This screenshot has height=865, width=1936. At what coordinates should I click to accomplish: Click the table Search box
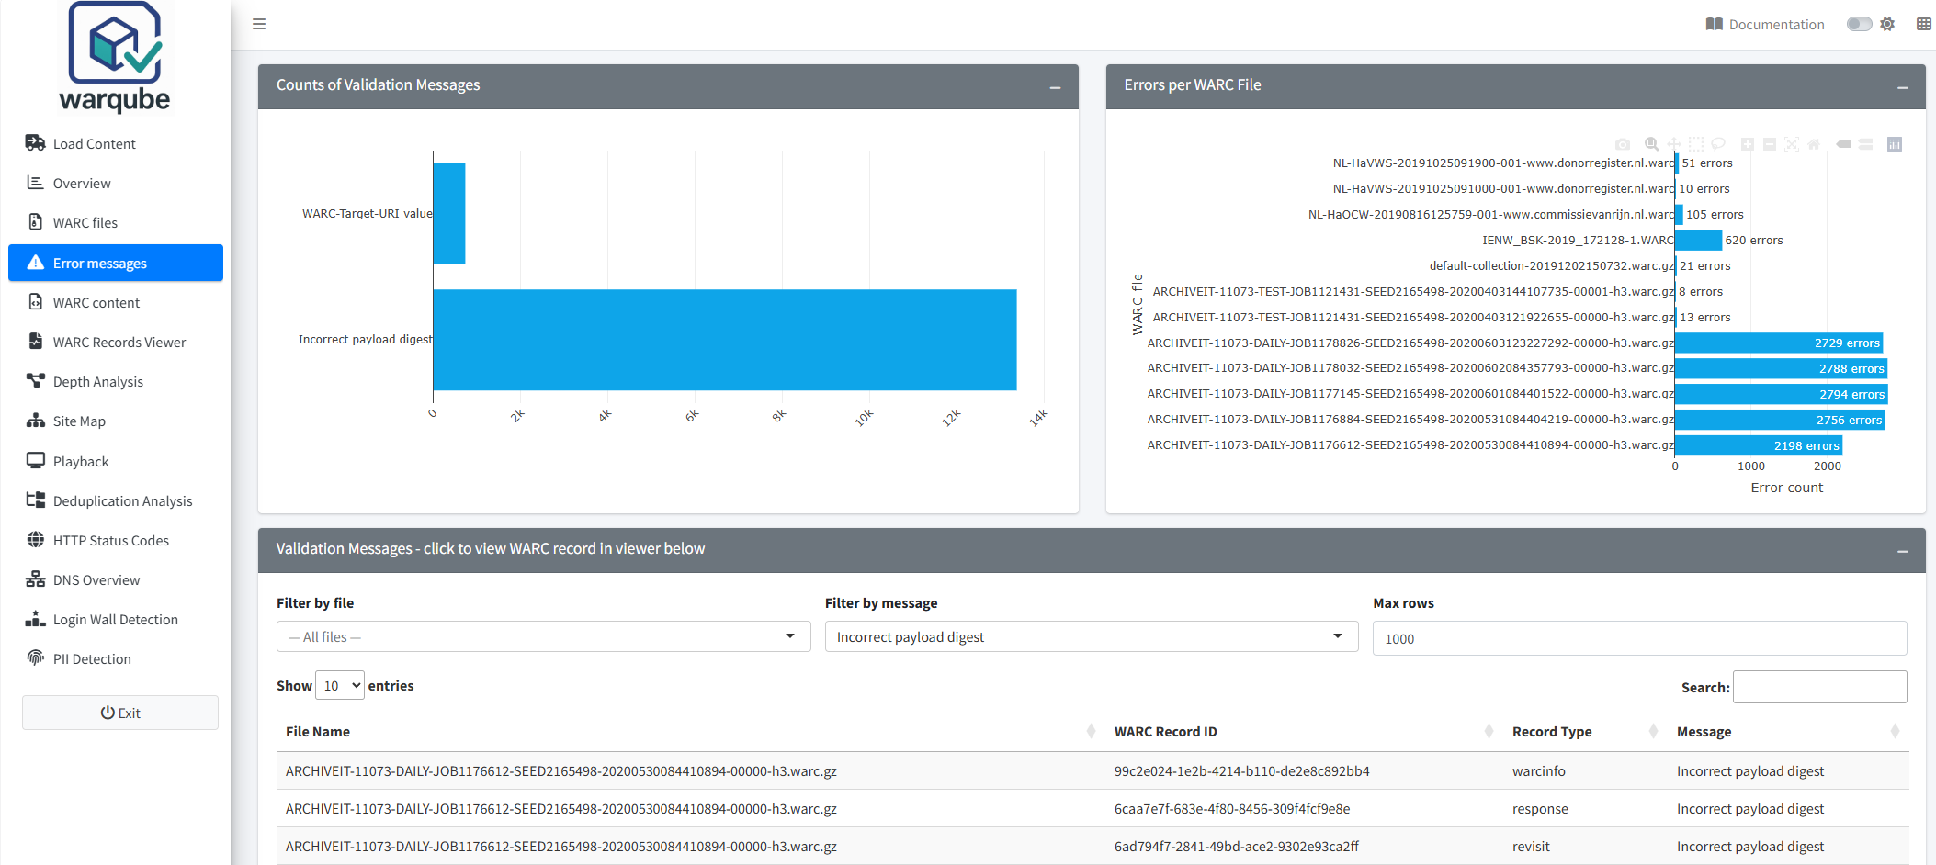(x=1819, y=687)
